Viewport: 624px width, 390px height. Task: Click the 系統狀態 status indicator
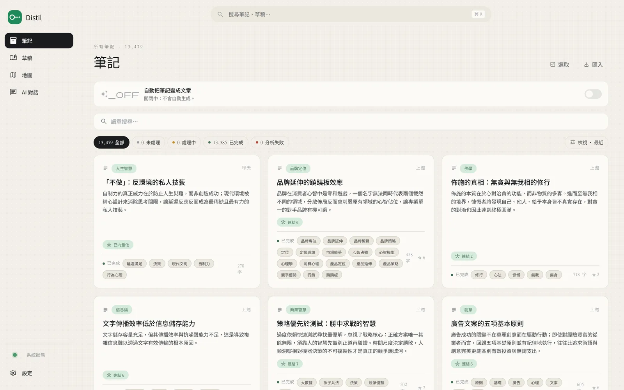coord(39,355)
